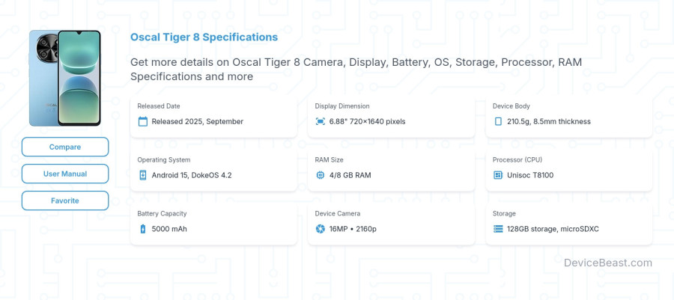Image resolution: width=674 pixels, height=300 pixels.
Task: Click the 'Get more details on Oscal Tiger 8' description
Action: tap(356, 69)
